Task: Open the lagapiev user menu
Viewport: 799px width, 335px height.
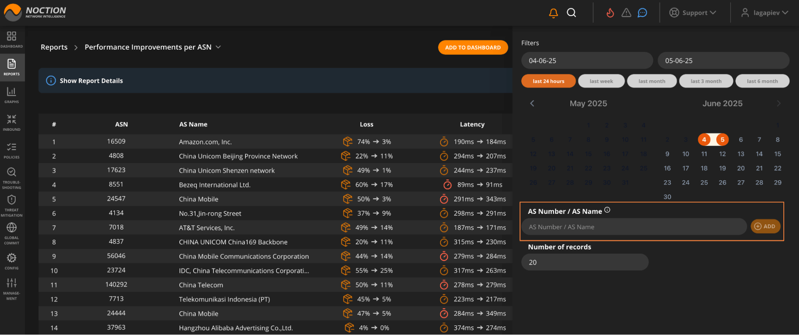Action: pyautogui.click(x=764, y=13)
